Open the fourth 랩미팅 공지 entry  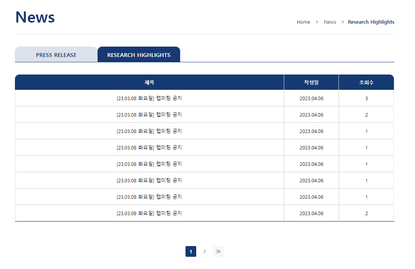[x=149, y=147]
